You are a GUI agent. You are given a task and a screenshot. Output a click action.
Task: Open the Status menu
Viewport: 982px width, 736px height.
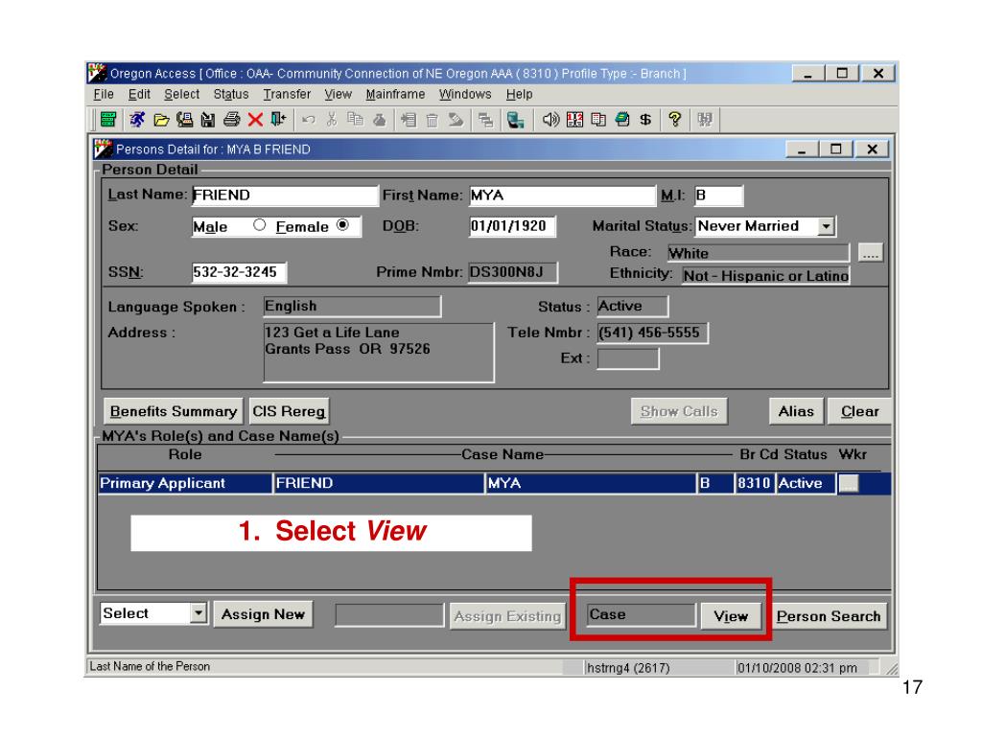click(x=231, y=94)
